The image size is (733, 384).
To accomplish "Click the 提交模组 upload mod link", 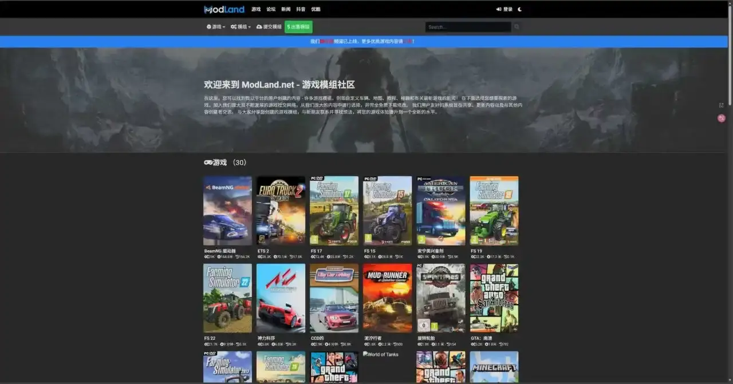I will pos(269,27).
